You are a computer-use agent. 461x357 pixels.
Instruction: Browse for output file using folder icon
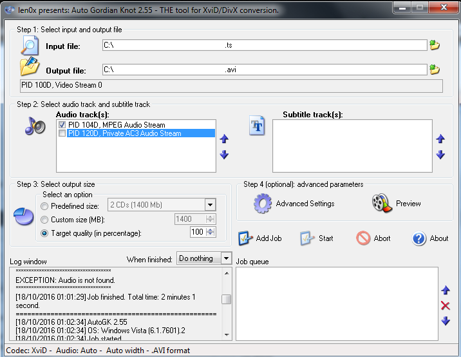coord(435,70)
